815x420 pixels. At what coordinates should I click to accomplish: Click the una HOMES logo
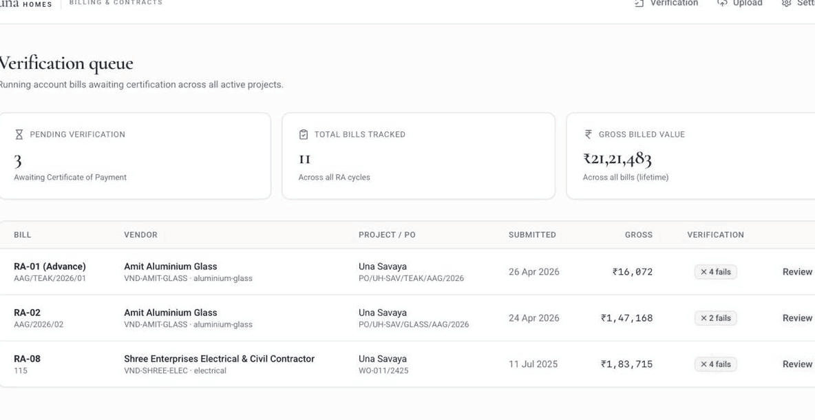pyautogui.click(x=26, y=3)
